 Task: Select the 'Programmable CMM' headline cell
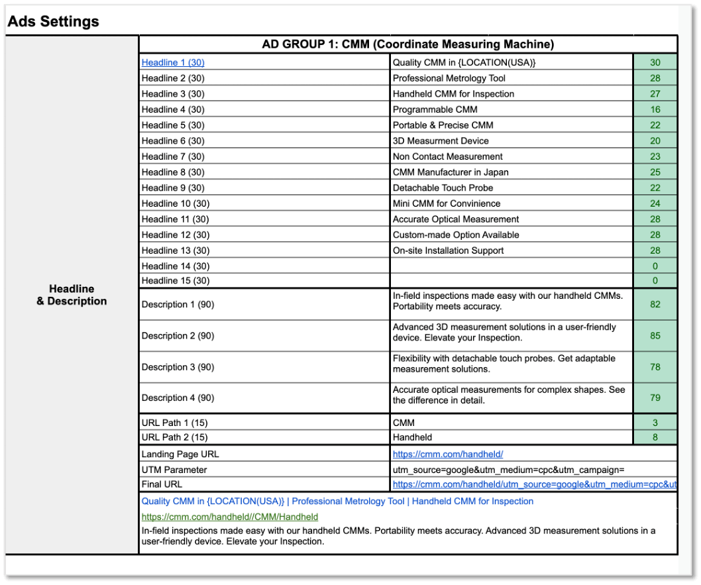pyautogui.click(x=511, y=109)
